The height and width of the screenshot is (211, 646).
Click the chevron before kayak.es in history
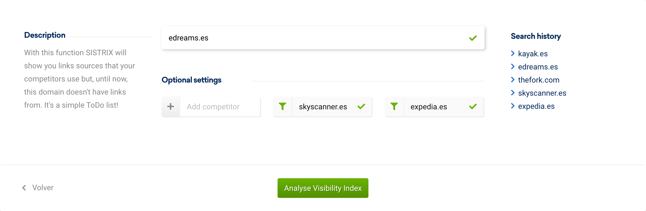pyautogui.click(x=513, y=54)
